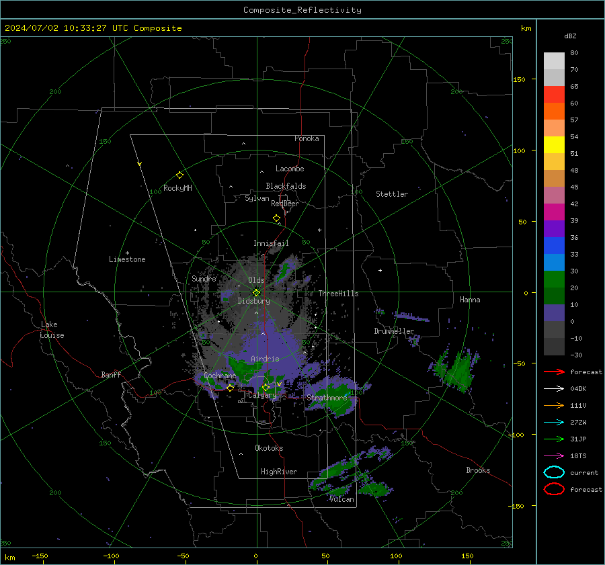The image size is (605, 565).
Task: Click the Banff label
Action: pyautogui.click(x=111, y=374)
